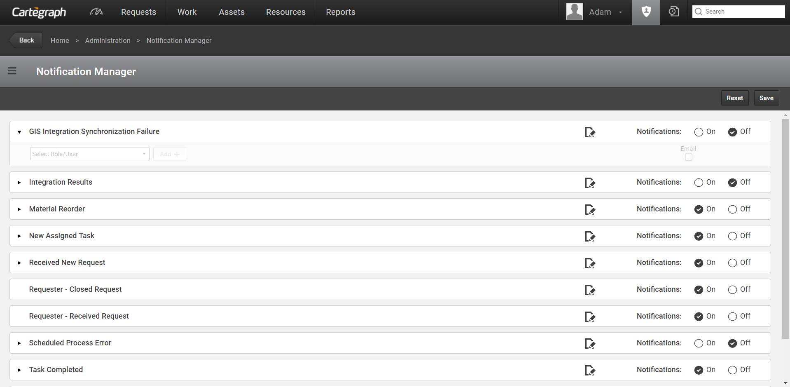Enable Scheduled Process Error notifications
The height and width of the screenshot is (387, 790).
(x=699, y=343)
